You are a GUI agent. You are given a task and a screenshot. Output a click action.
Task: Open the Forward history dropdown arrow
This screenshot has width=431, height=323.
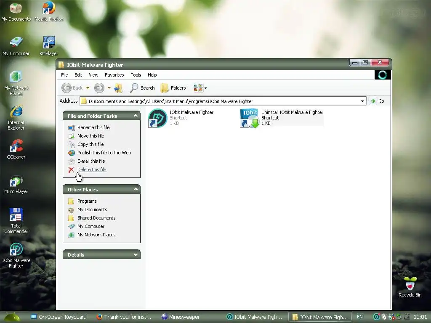[x=109, y=88]
